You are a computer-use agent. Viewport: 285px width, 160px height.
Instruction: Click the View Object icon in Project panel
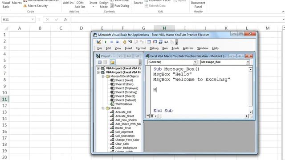[105, 62]
